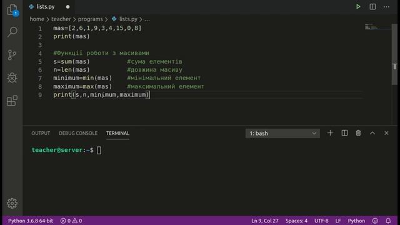Click 'programs' in the breadcrumb

tap(90, 19)
